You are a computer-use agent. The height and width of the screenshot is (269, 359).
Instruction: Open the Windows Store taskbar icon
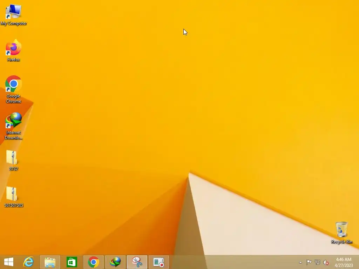pos(72,262)
